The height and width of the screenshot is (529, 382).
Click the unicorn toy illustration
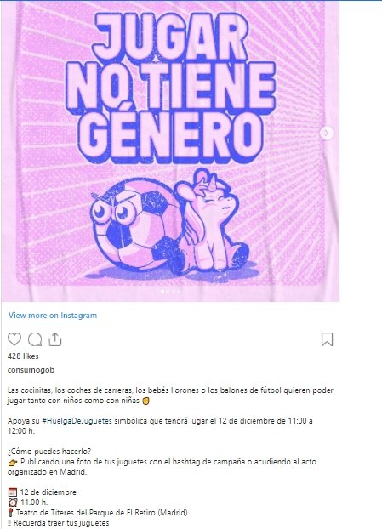[211, 221]
